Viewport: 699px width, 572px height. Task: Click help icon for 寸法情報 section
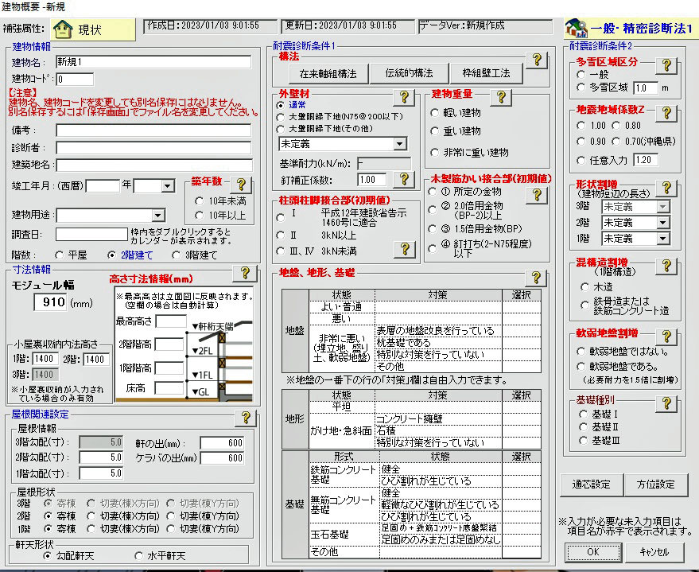(x=244, y=274)
